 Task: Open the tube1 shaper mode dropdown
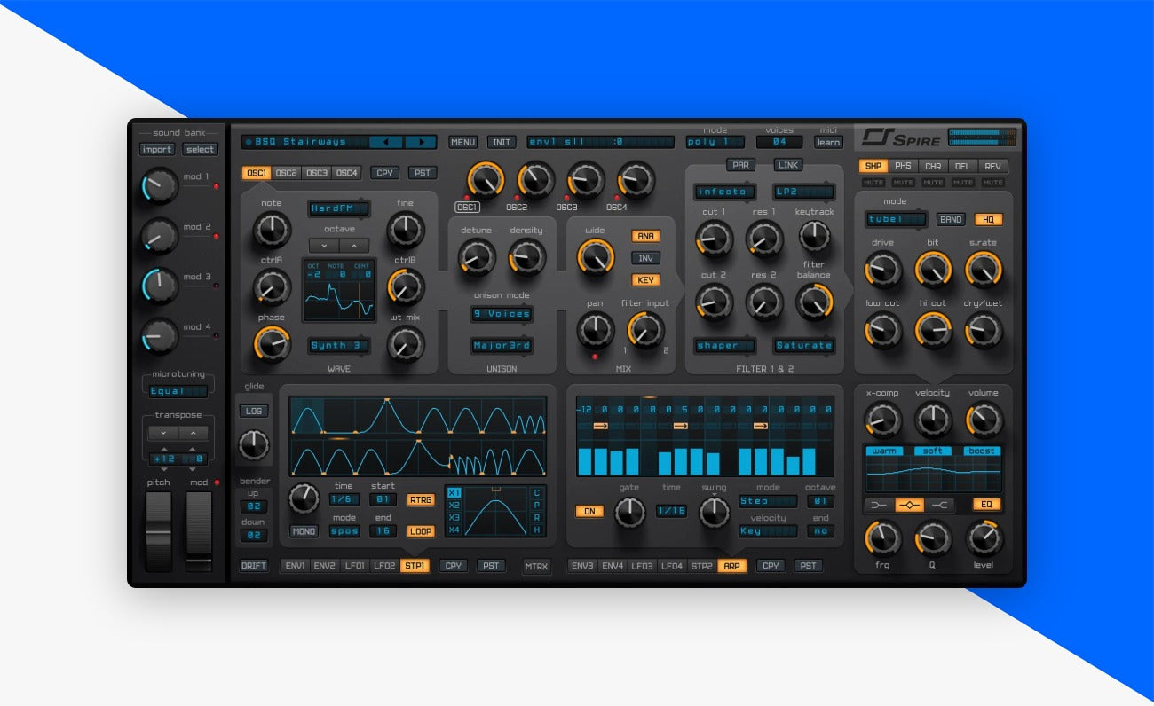(896, 219)
